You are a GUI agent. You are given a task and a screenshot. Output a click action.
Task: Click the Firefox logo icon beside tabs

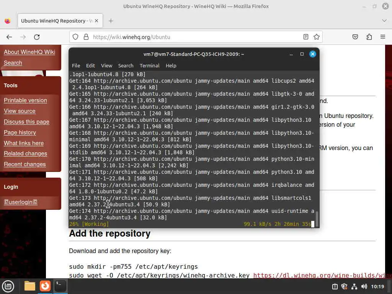8,21
